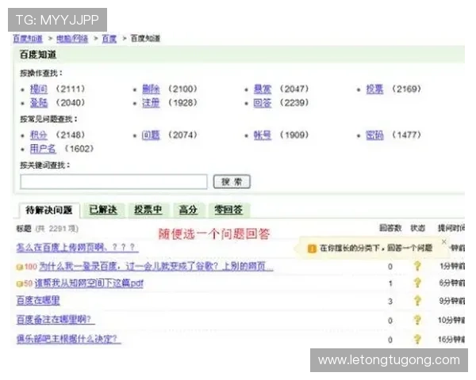The width and height of the screenshot is (476, 380).
Task: Open the 悬赏 operation link
Action: point(263,89)
